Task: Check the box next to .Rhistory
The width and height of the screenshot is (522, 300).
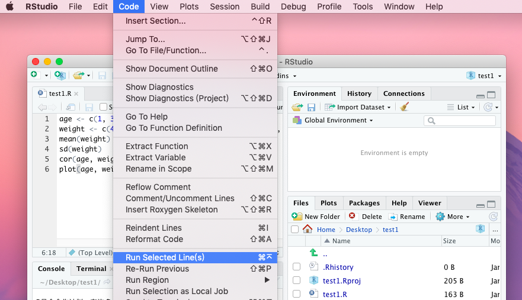Action: 297,267
